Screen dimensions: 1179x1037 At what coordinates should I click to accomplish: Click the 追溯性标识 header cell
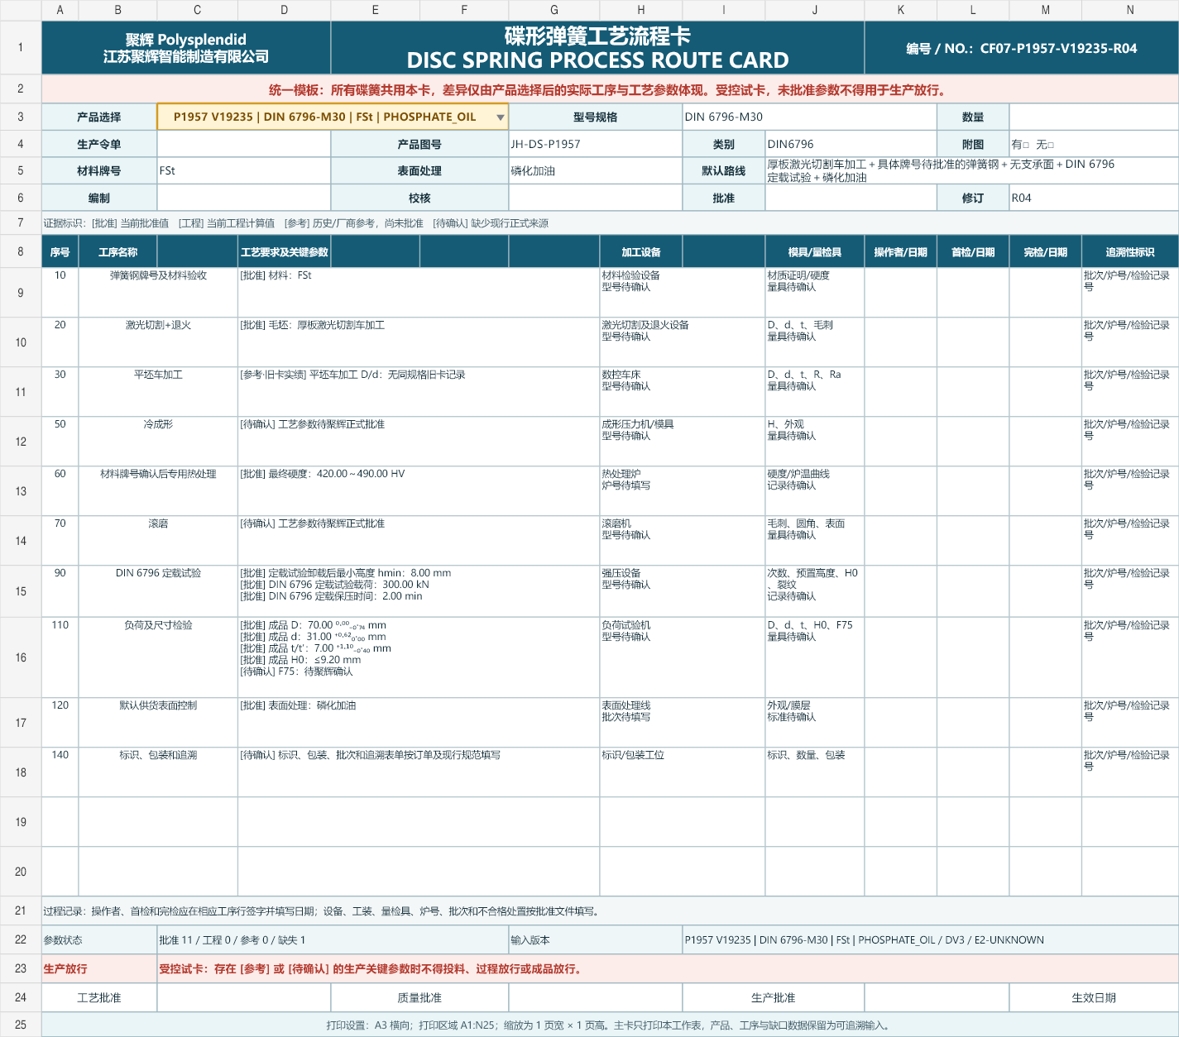[1130, 252]
